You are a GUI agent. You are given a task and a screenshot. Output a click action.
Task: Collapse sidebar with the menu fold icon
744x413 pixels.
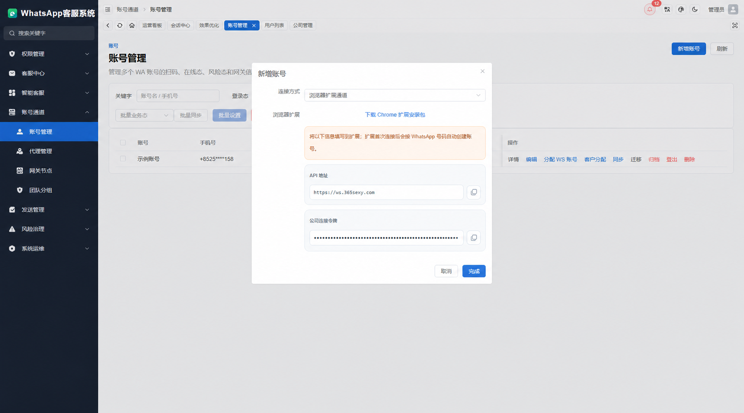(108, 9)
